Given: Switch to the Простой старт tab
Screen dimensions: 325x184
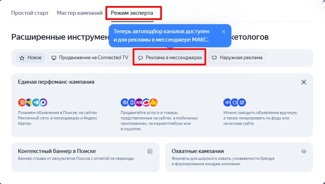Looking at the screenshot, I should tap(30, 13).
